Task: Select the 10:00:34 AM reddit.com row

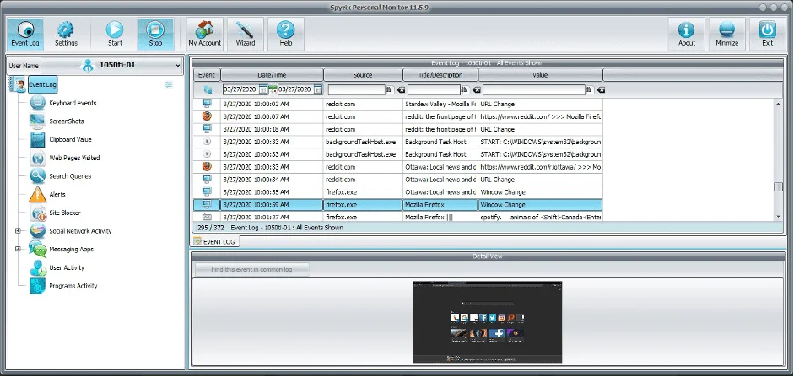Action: [x=398, y=180]
